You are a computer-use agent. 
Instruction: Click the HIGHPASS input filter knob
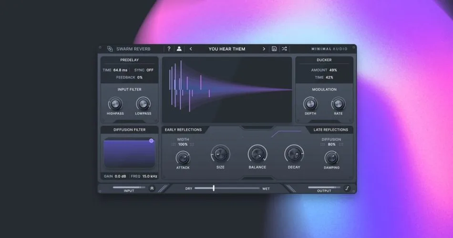[115, 104]
